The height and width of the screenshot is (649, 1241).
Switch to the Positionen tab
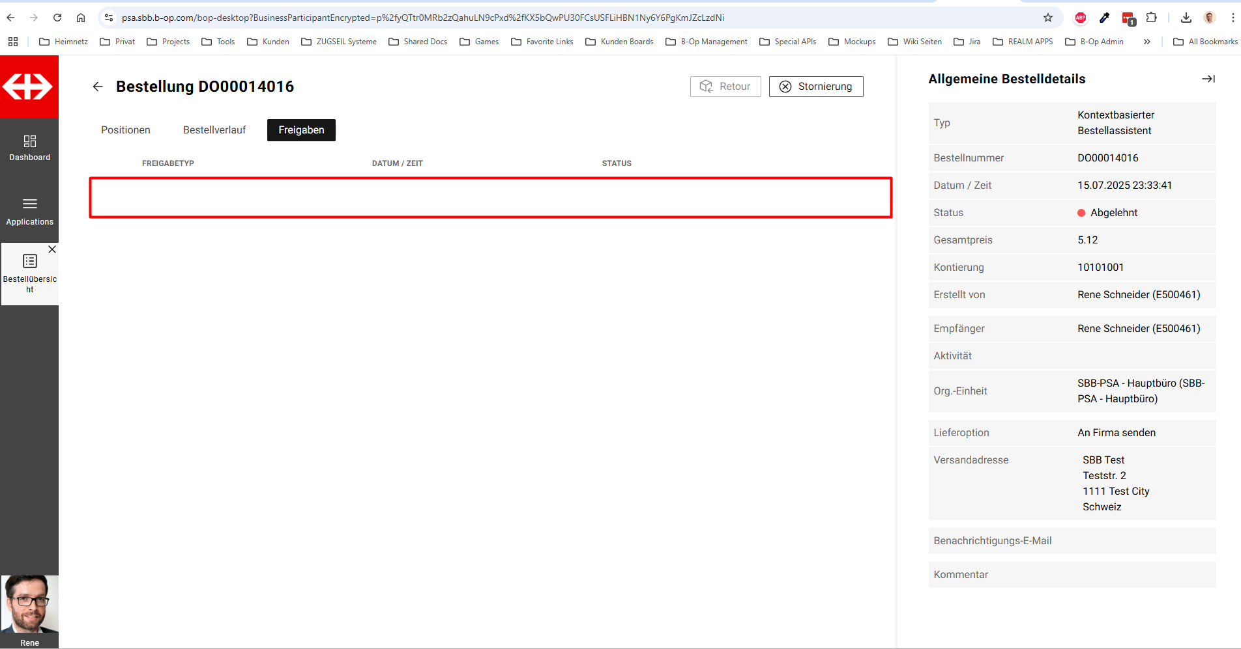[126, 130]
